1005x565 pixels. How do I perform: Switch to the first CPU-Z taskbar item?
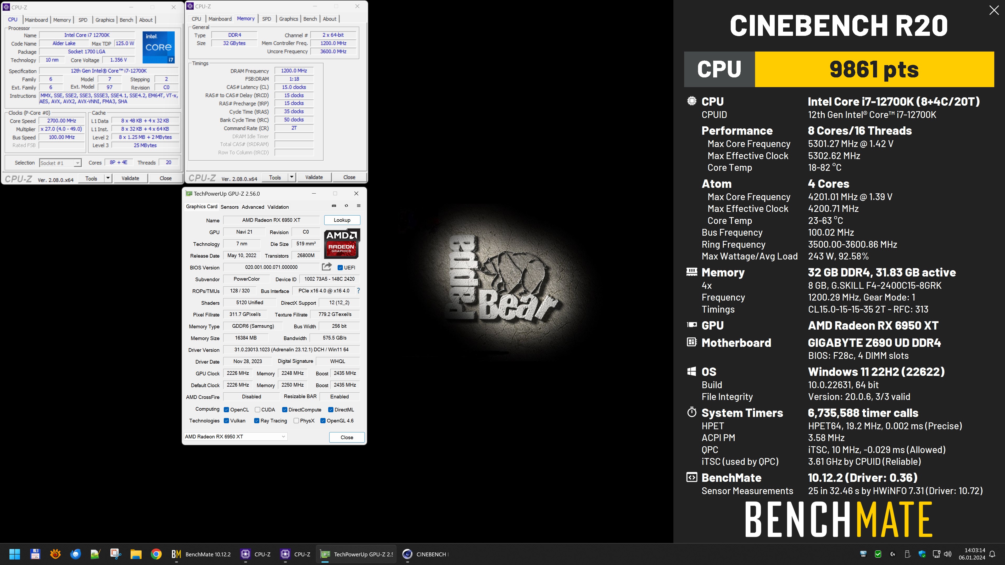point(255,554)
